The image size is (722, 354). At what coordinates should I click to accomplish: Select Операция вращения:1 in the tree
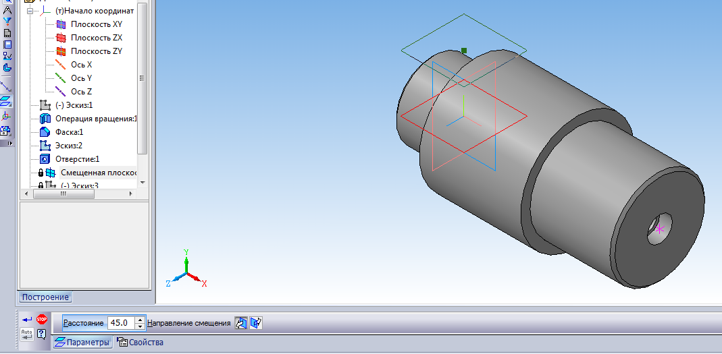point(95,119)
